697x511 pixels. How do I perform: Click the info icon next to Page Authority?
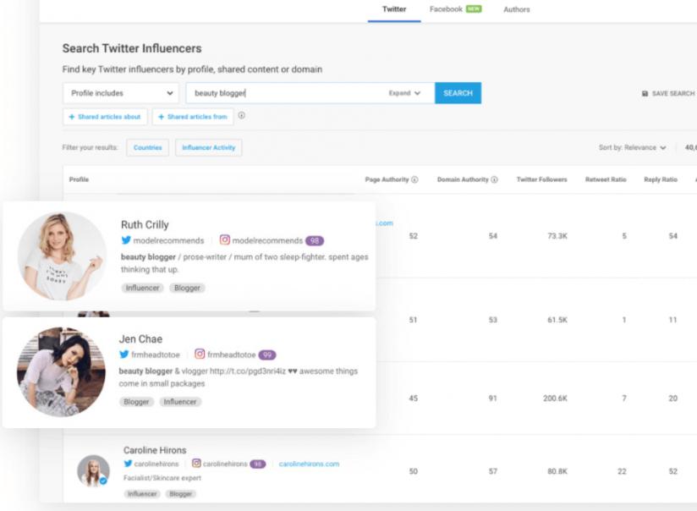tap(414, 180)
